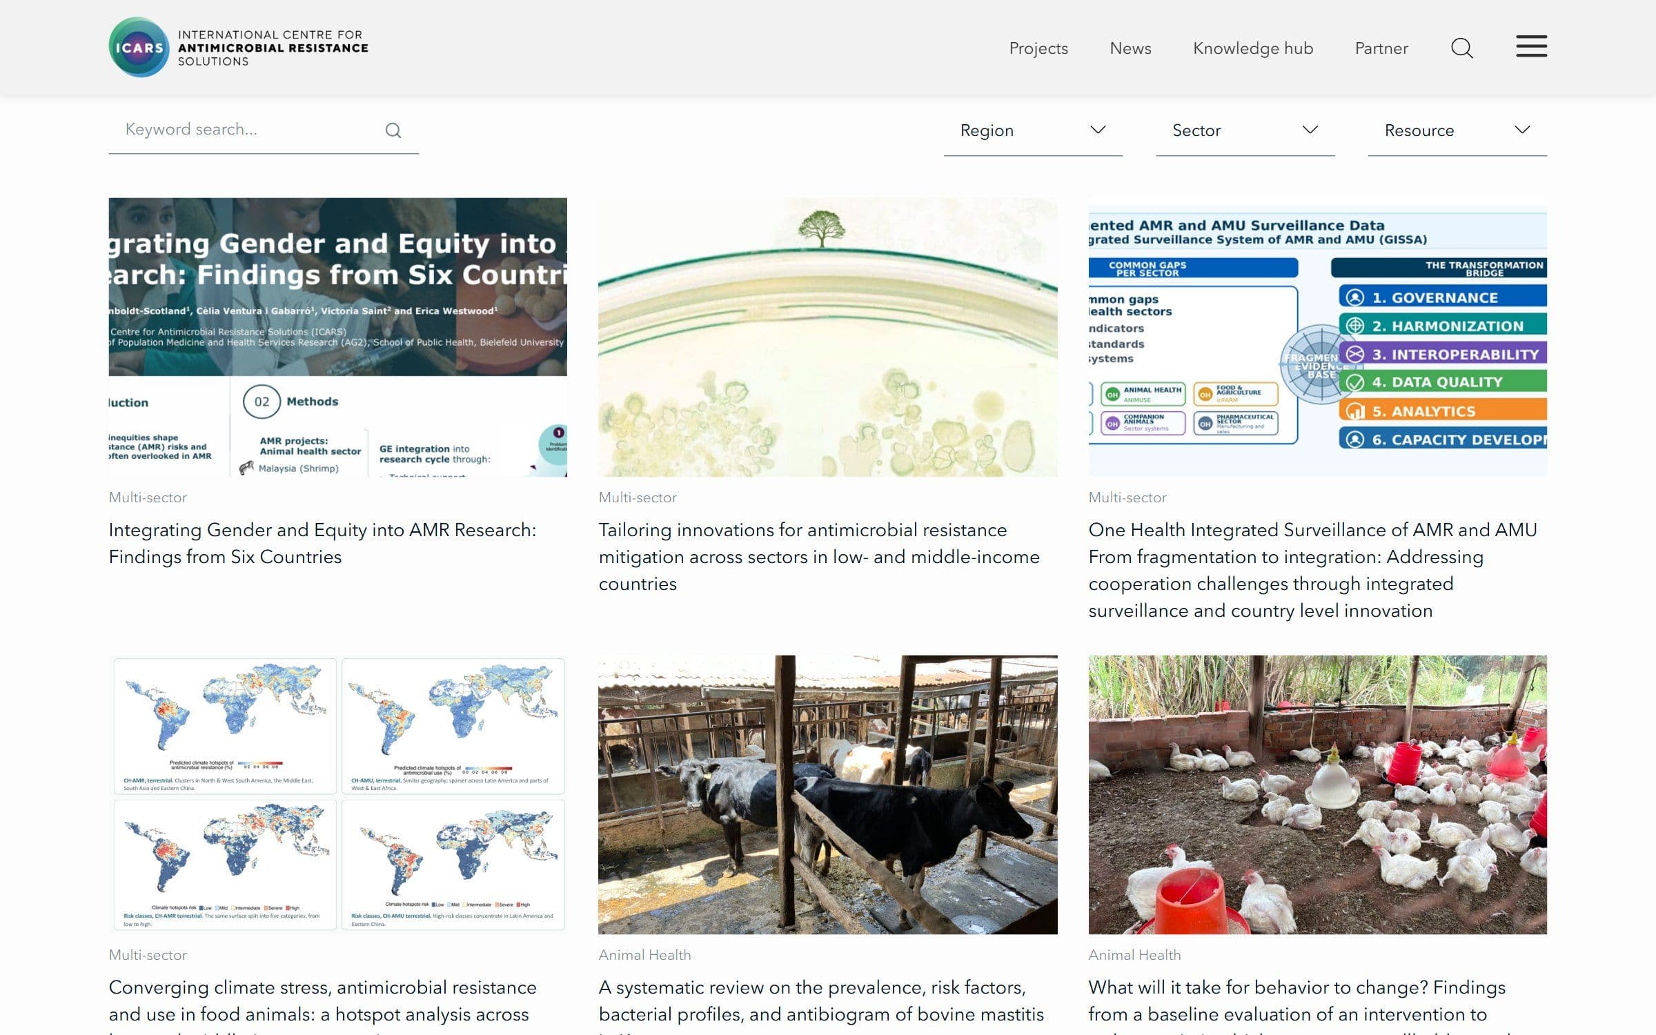This screenshot has height=1035, width=1656.
Task: Open Tailoring innovations for antimicrobial resistance title
Action: [x=819, y=556]
